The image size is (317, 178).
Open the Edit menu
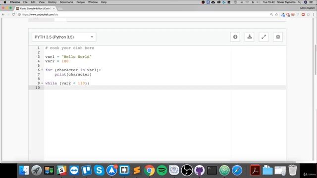pos(33,2)
